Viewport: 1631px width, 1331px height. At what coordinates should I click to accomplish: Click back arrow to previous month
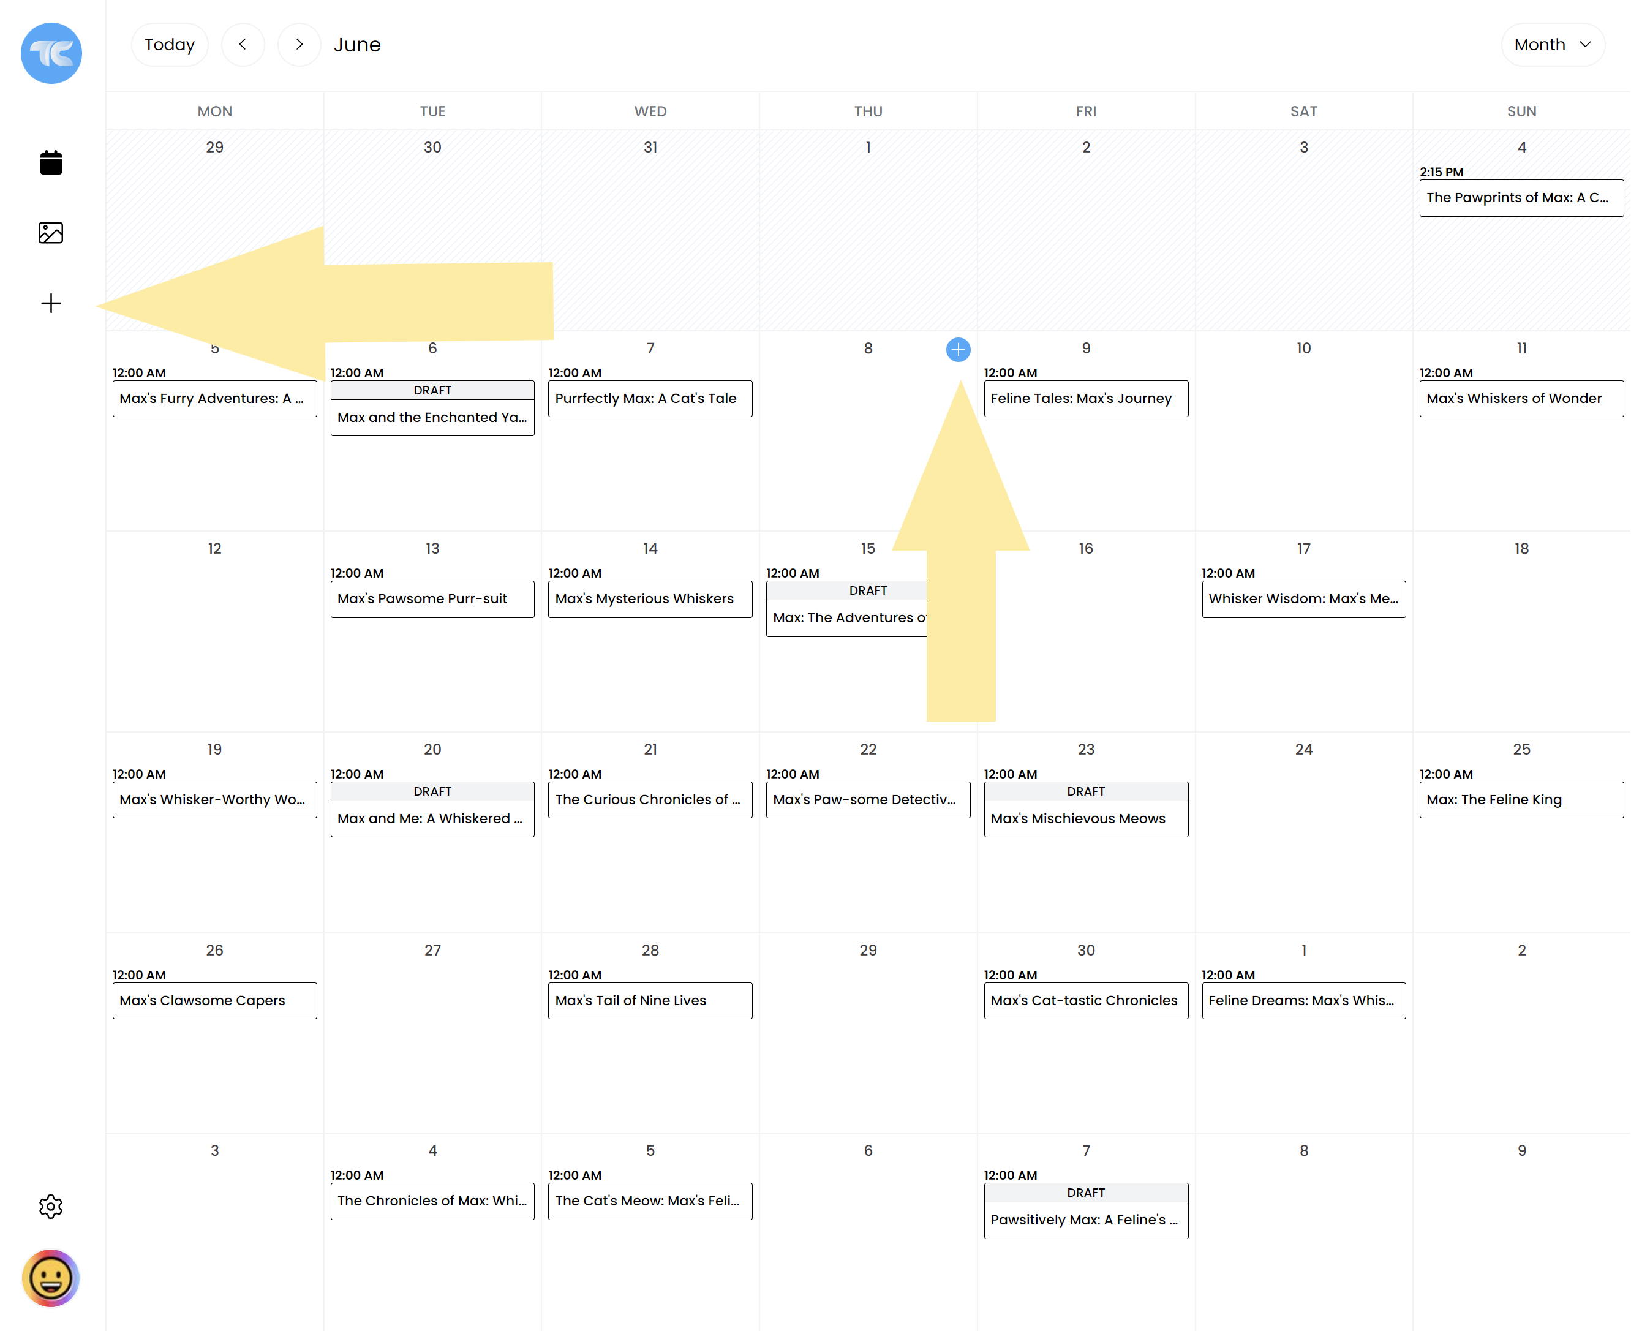click(241, 45)
